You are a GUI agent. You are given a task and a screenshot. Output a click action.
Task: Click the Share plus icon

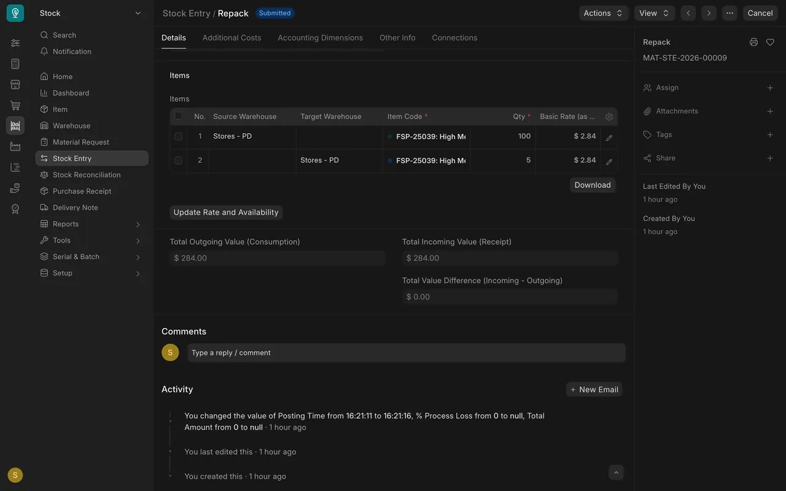pyautogui.click(x=770, y=158)
